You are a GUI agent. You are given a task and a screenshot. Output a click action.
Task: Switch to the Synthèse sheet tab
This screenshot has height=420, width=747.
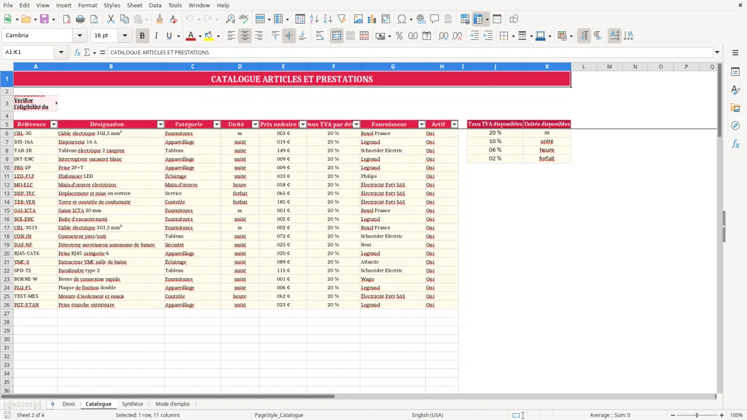pos(132,404)
